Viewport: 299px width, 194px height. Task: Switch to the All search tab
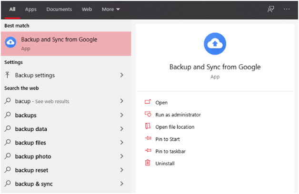(x=12, y=10)
